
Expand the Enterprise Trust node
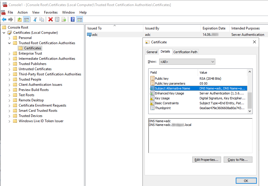point(9,53)
